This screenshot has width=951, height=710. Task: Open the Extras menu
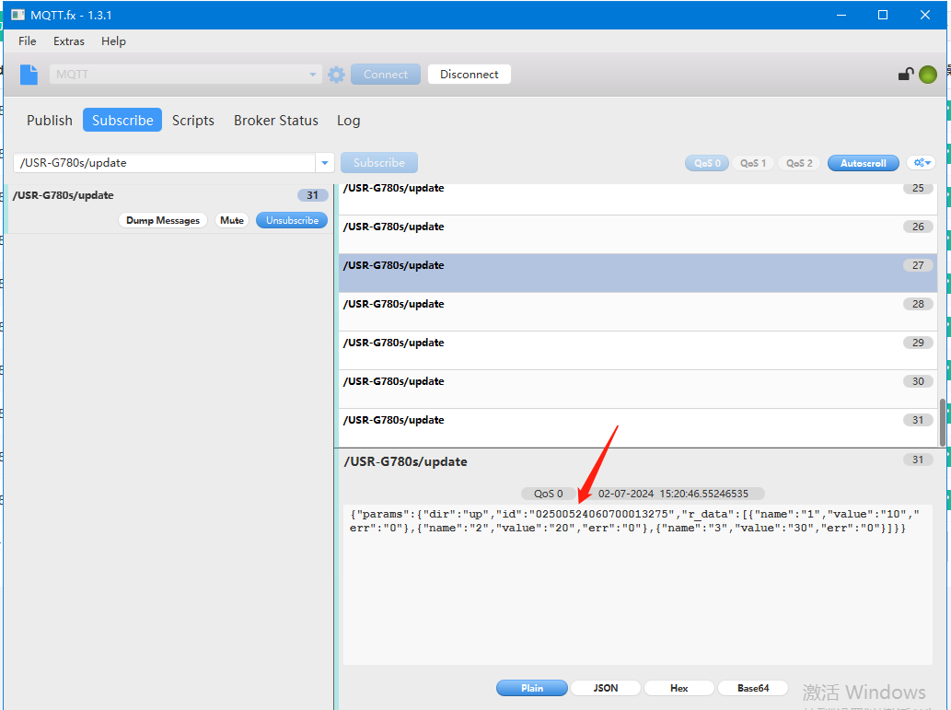point(68,41)
